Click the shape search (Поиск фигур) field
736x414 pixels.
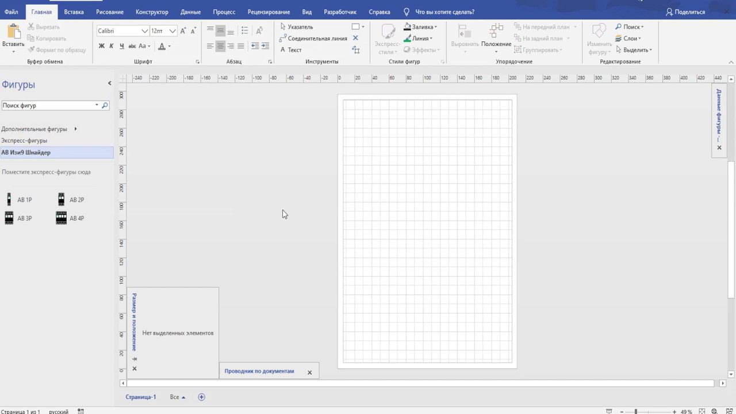(49, 106)
